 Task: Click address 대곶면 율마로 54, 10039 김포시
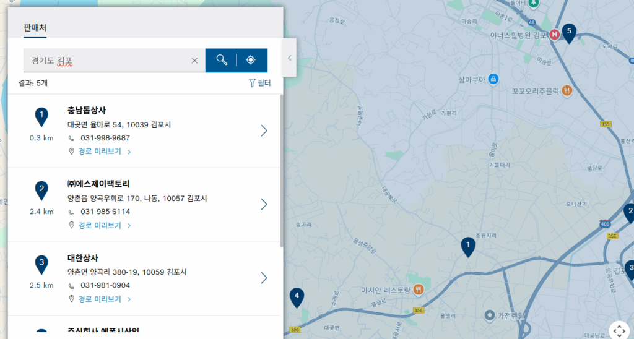point(119,125)
